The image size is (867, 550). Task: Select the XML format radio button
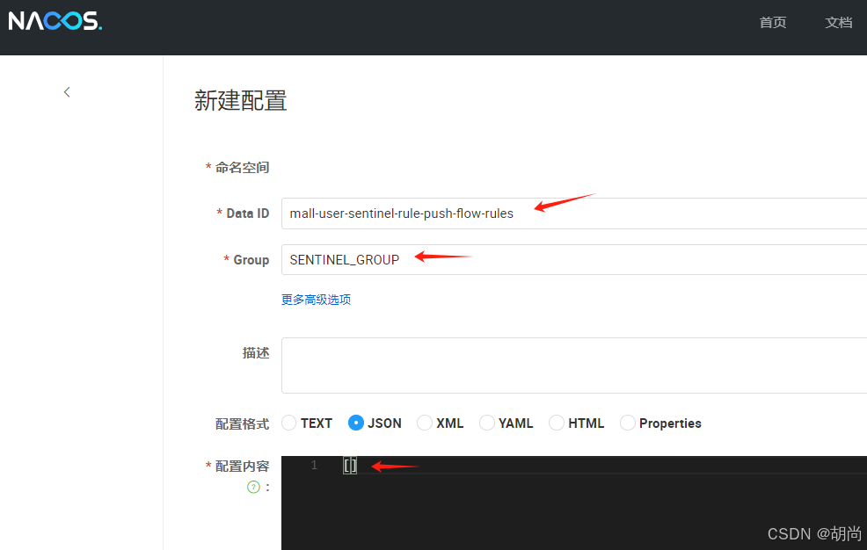(425, 423)
